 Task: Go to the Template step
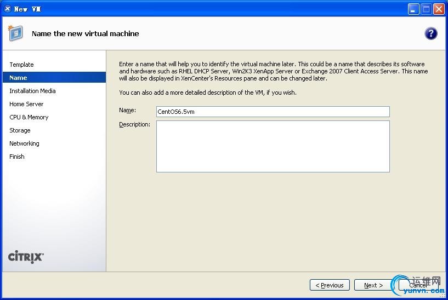pos(21,65)
